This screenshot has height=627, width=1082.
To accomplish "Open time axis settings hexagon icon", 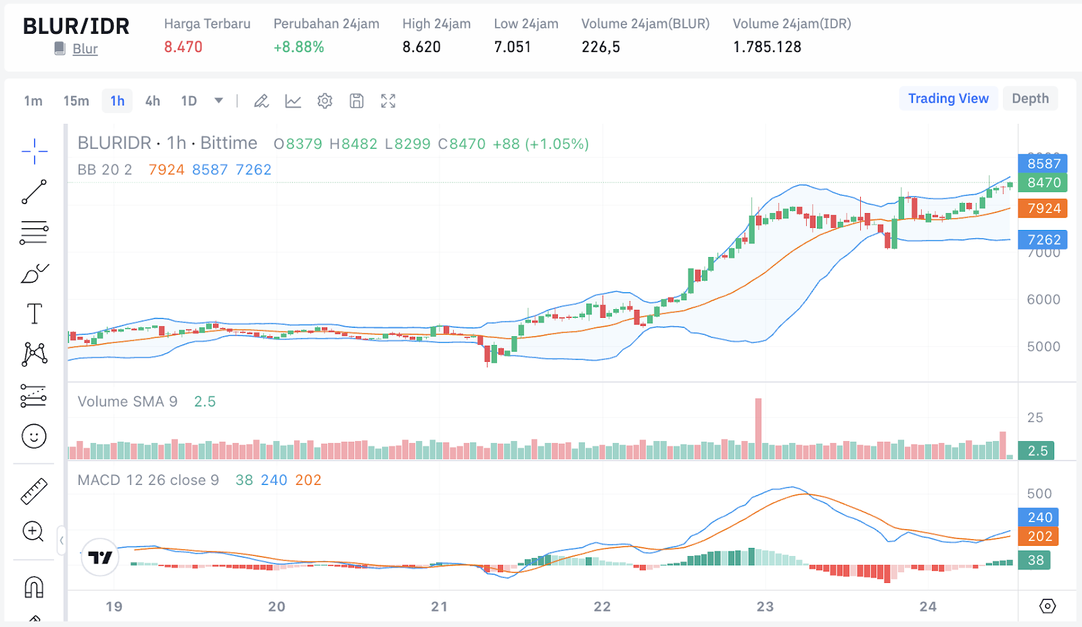I will tap(1048, 606).
